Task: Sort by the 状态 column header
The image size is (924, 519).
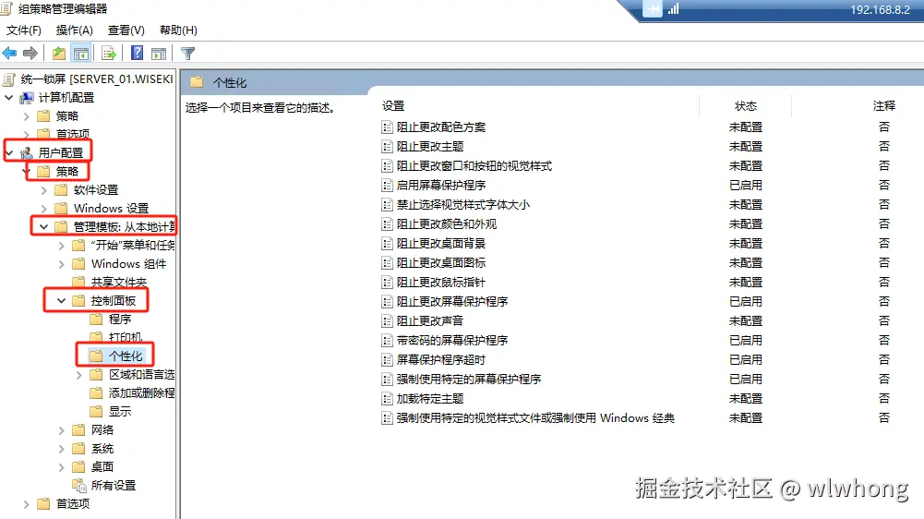Action: click(x=746, y=105)
